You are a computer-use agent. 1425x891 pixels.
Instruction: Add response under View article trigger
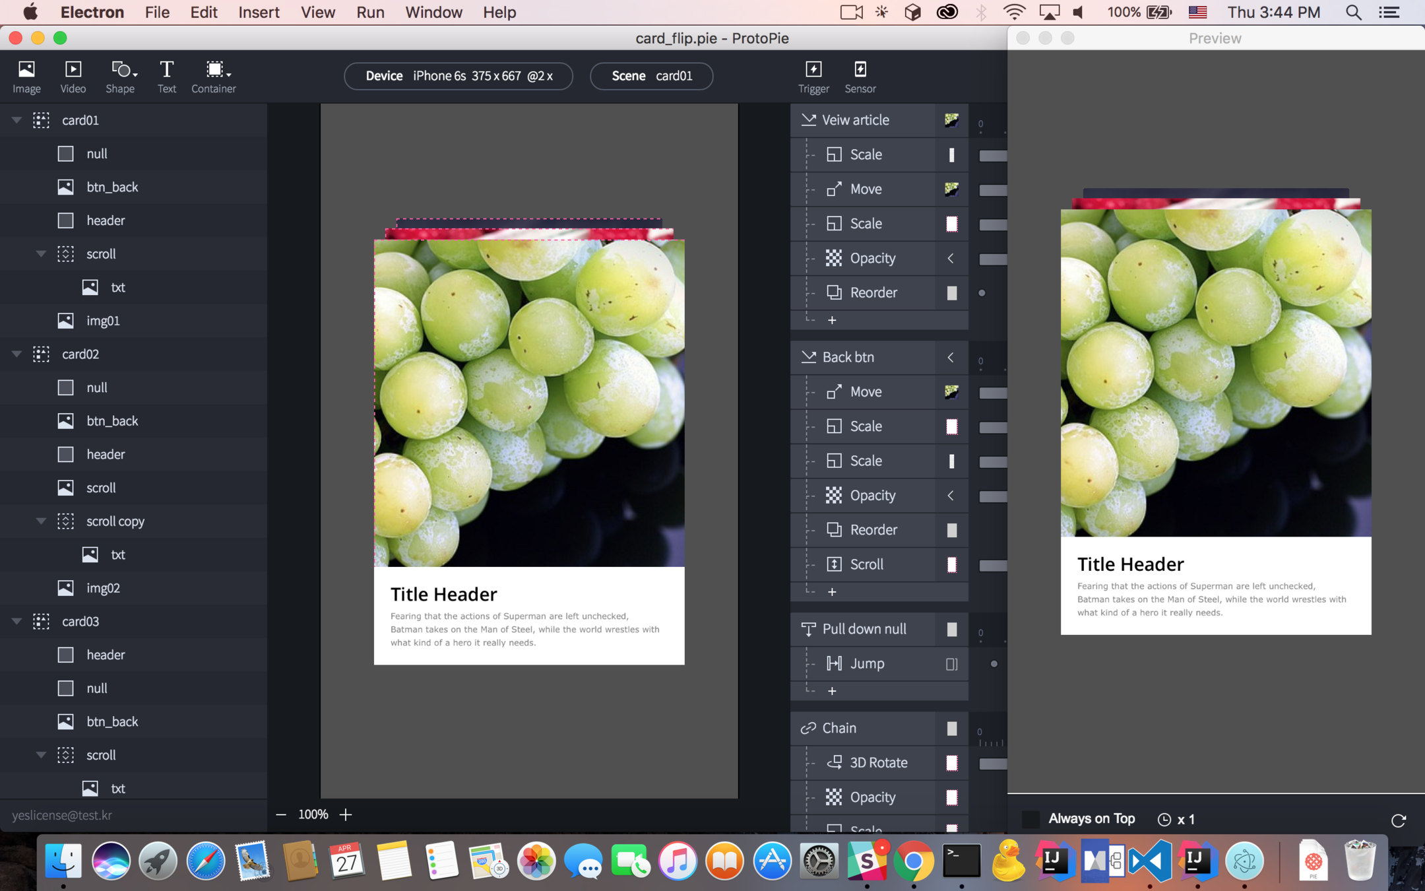pos(832,320)
